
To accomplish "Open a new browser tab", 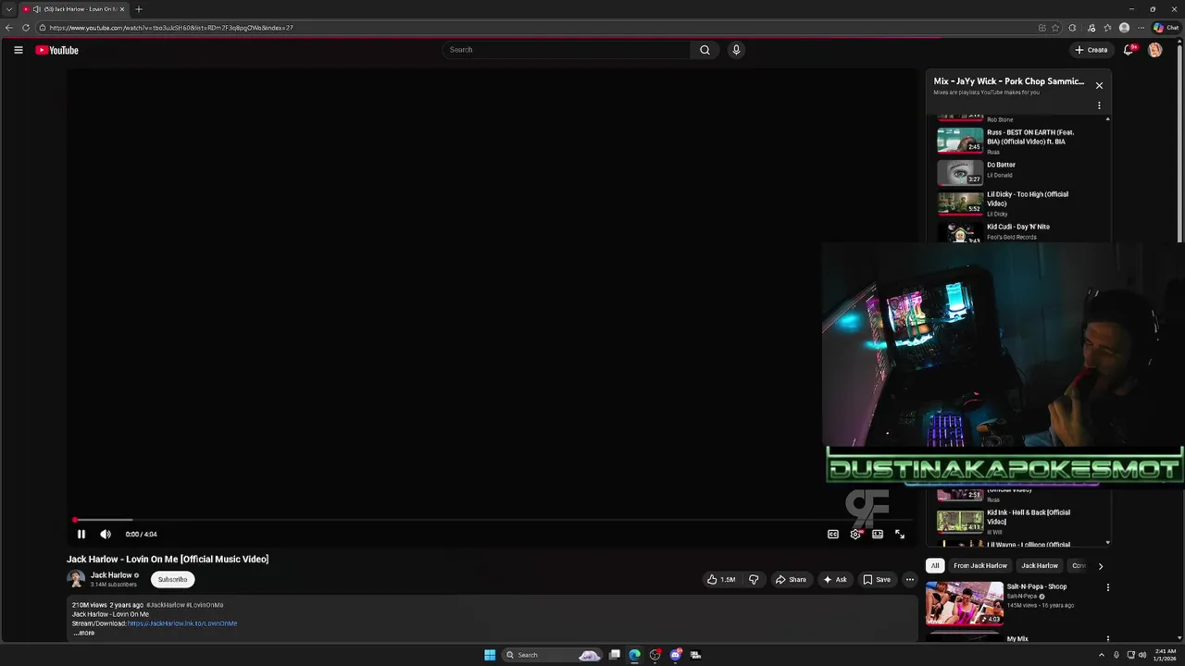I will (139, 9).
